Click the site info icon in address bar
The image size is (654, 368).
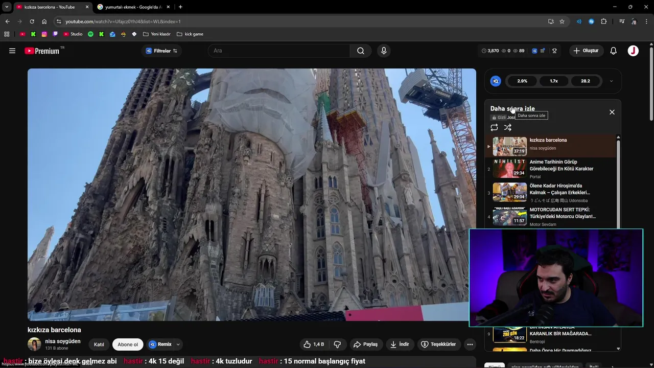(59, 21)
